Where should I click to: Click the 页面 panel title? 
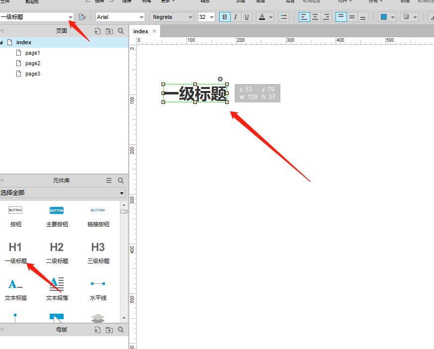click(62, 31)
